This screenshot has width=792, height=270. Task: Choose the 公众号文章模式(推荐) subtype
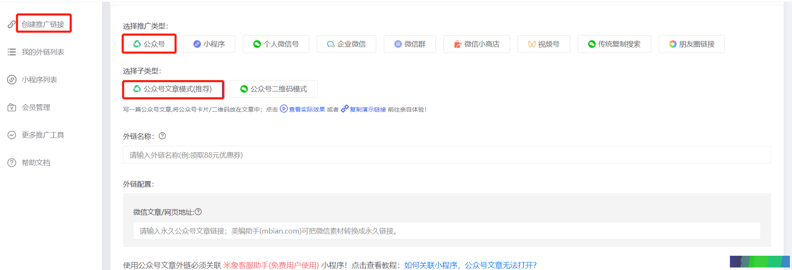coord(173,89)
